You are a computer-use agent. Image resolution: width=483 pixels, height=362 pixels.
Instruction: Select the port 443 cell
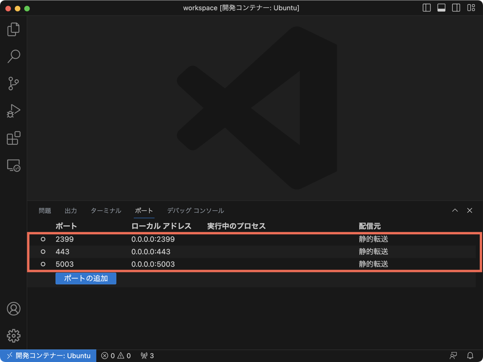63,252
